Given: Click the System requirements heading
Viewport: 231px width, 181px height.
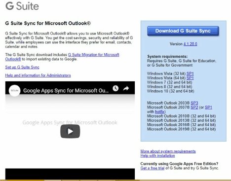Looking at the screenshot, I should [x=167, y=56].
